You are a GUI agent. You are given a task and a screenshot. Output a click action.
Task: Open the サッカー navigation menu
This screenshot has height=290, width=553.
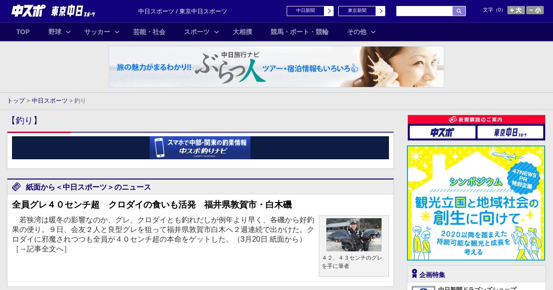(97, 32)
